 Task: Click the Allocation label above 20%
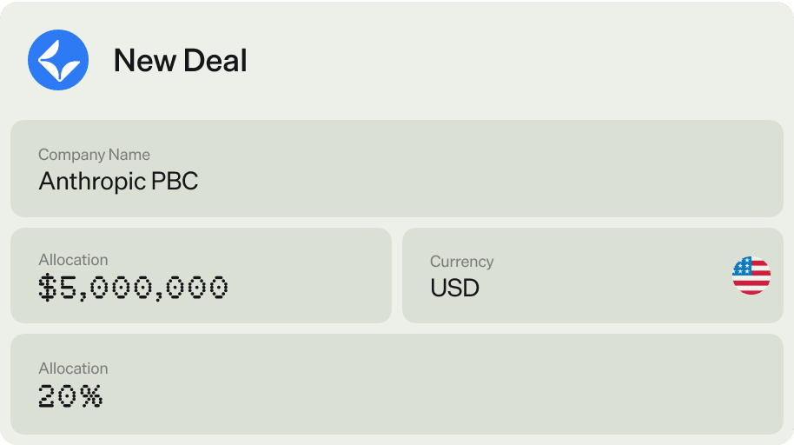click(x=73, y=369)
